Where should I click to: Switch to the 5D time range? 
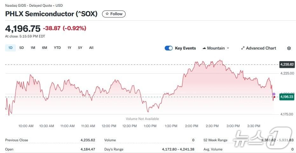coord(22,48)
